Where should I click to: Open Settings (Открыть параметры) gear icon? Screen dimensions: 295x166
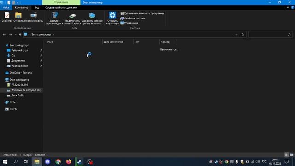(x=112, y=18)
